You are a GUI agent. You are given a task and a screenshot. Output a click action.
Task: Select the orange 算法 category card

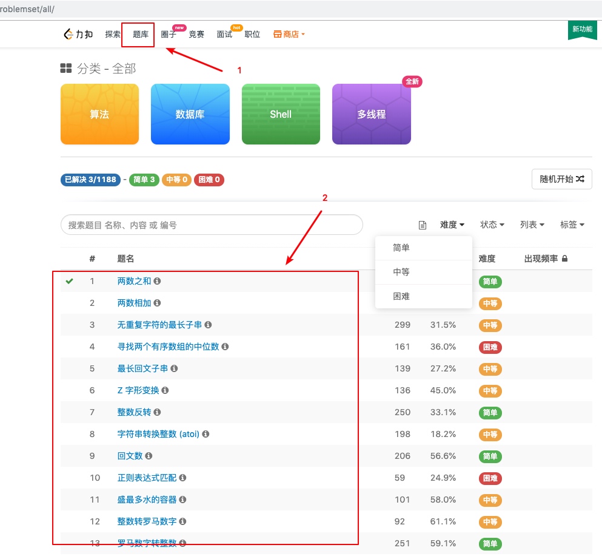point(100,114)
